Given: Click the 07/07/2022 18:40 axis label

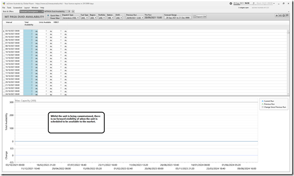Looking at the screenshot, I should 77,165.
